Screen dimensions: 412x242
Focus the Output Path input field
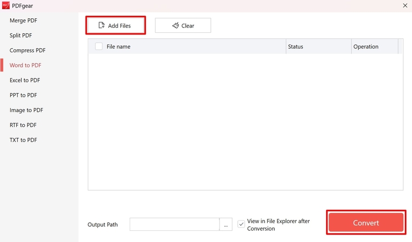tap(174, 224)
